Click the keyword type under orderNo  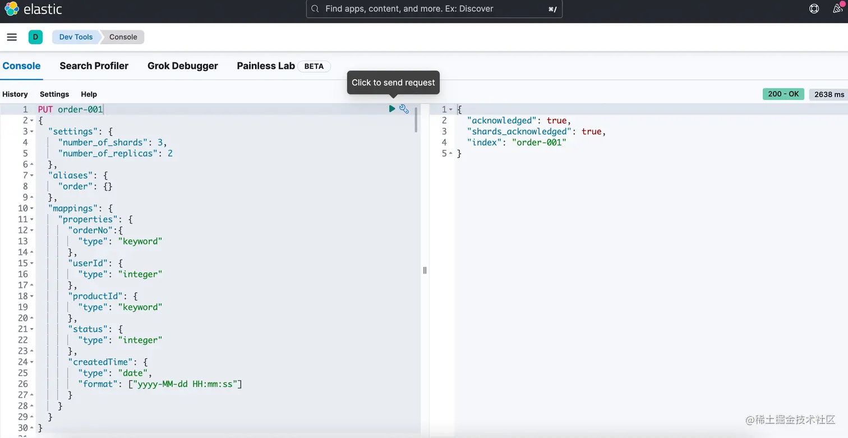140,241
